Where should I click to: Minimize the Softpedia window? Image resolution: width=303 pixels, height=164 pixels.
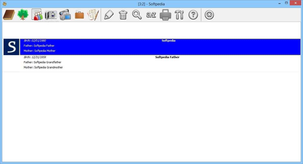(x=280, y=3)
